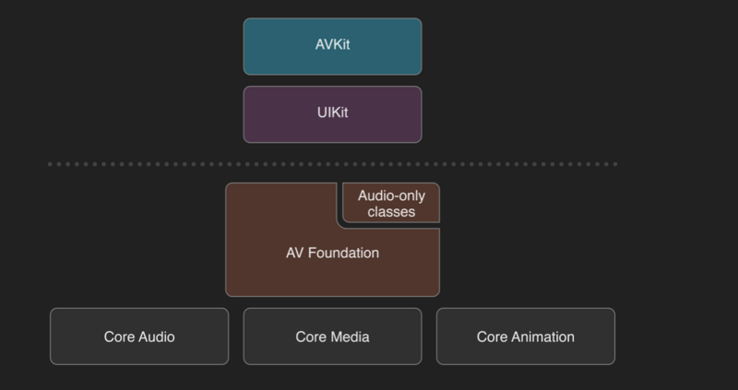The height and width of the screenshot is (390, 738).
Task: Click the Audio-only classes block
Action: coord(391,203)
